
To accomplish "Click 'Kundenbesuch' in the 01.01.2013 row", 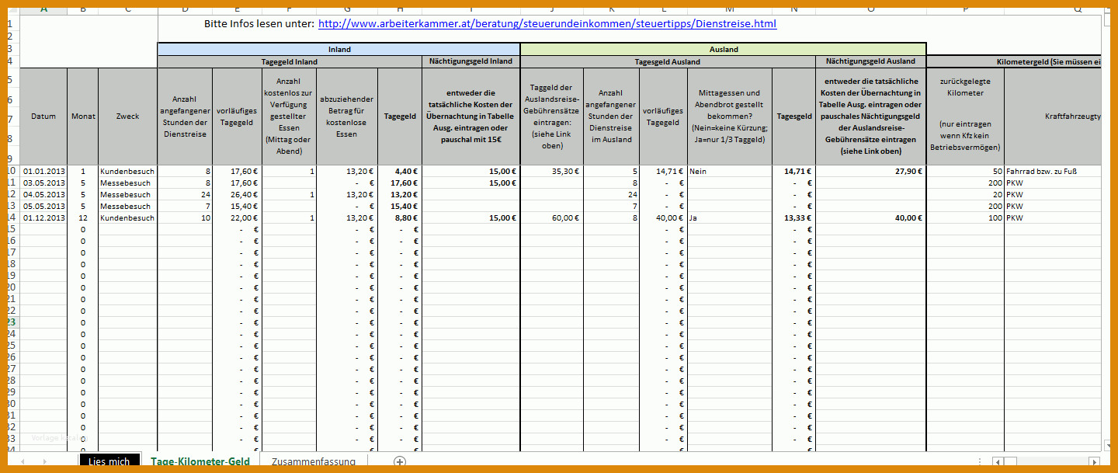I will tap(127, 171).
